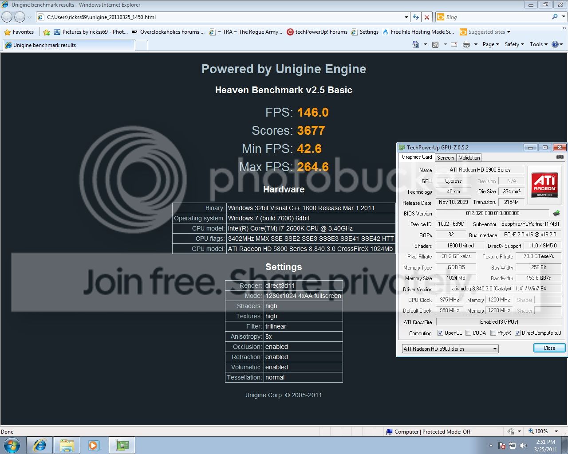The width and height of the screenshot is (568, 454).
Task: Switch to the Sensors tab in GPU-Z
Action: coord(446,158)
